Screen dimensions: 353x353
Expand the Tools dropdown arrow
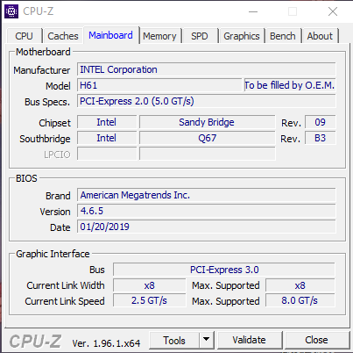(x=207, y=340)
